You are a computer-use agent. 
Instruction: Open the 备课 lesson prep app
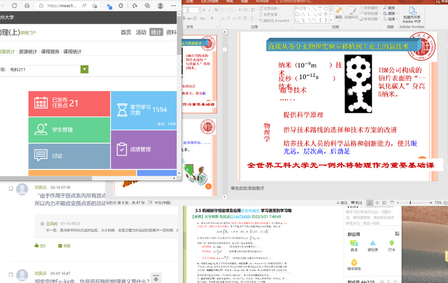click(x=354, y=245)
